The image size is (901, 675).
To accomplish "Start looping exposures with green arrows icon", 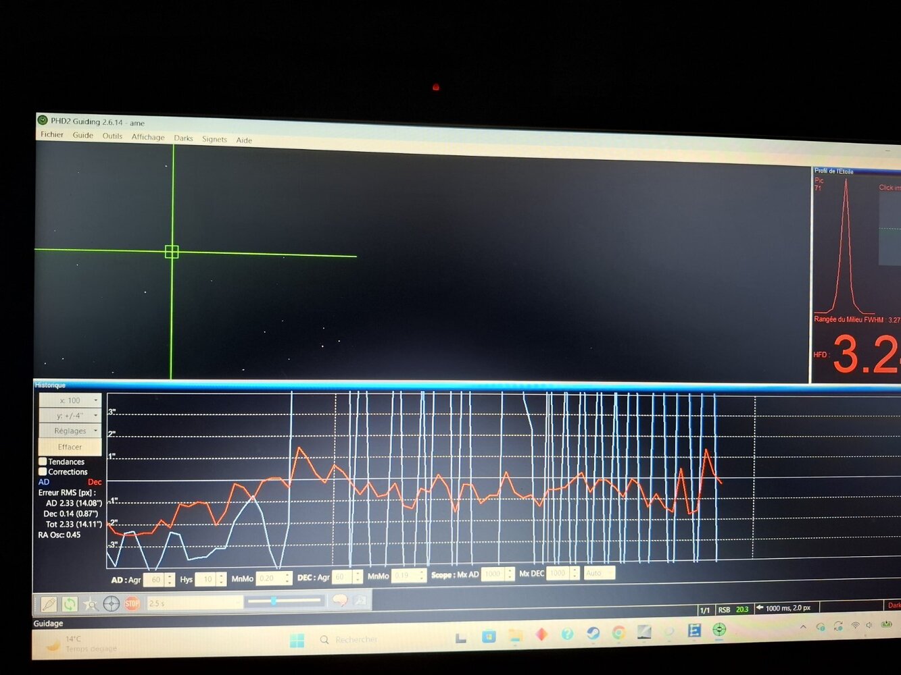I will (70, 603).
